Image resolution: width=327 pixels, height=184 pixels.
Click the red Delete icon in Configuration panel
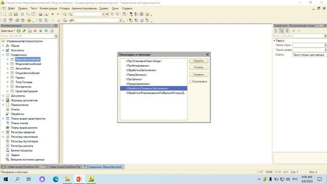coord(35,31)
